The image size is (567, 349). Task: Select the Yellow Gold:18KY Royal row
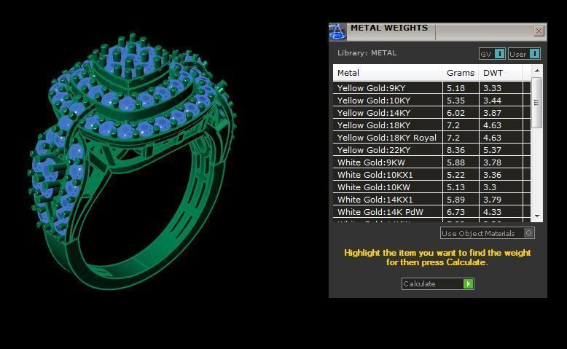coord(431,138)
